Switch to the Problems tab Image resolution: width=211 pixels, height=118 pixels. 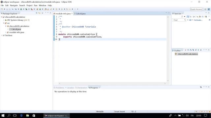click(x=59, y=88)
